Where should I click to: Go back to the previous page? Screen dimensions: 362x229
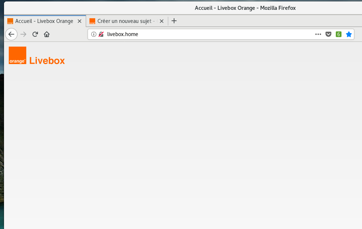pos(11,34)
